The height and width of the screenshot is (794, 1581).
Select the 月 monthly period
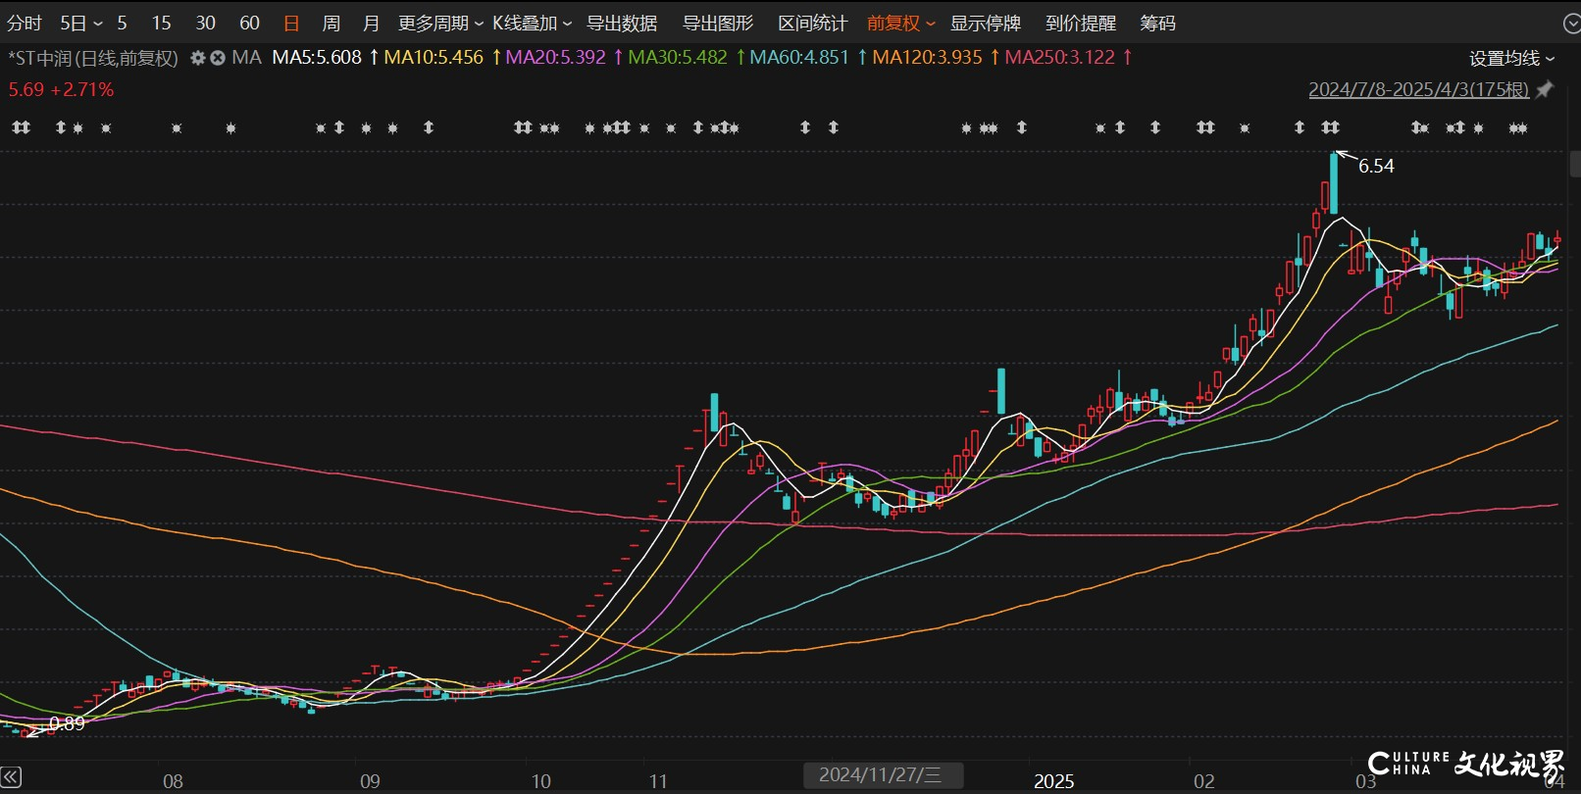point(371,23)
